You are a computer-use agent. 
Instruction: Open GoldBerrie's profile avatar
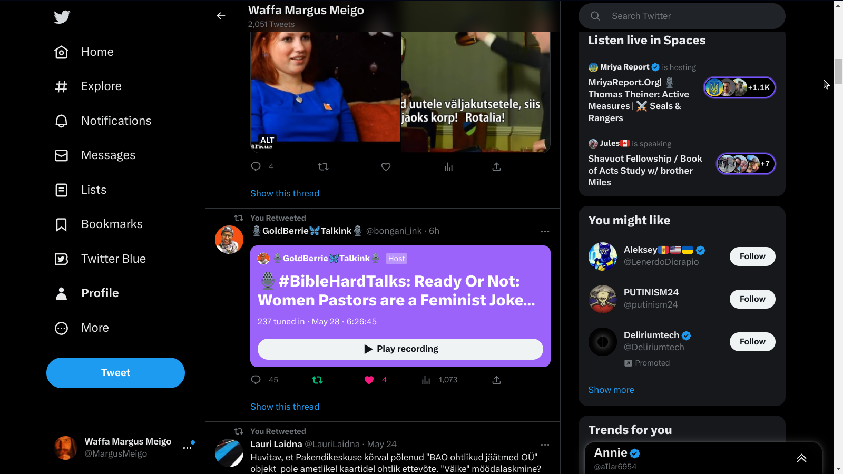229,240
